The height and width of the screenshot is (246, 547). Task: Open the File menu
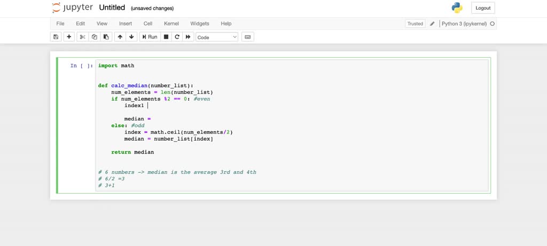[x=60, y=24]
